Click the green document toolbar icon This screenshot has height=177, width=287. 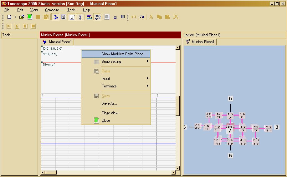pyautogui.click(x=30, y=17)
